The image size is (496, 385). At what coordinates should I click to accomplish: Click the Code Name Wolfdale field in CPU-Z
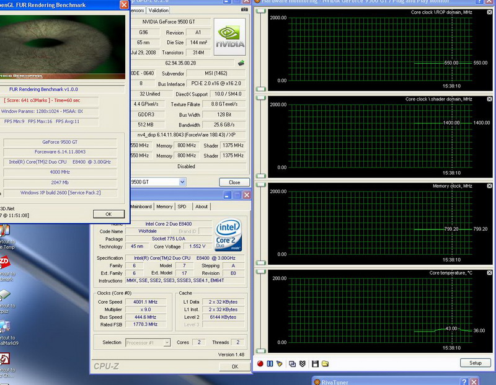pyautogui.click(x=148, y=231)
